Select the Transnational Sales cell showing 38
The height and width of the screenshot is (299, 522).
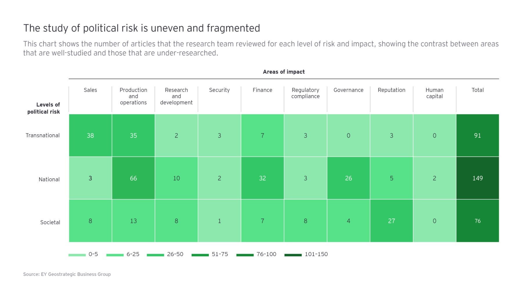point(90,135)
